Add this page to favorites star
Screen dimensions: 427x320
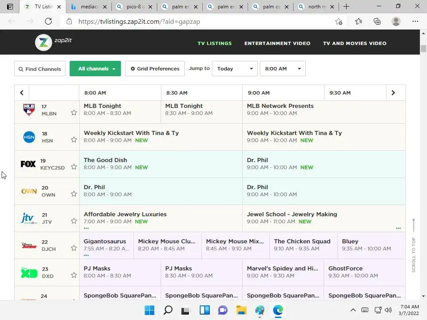point(339,22)
